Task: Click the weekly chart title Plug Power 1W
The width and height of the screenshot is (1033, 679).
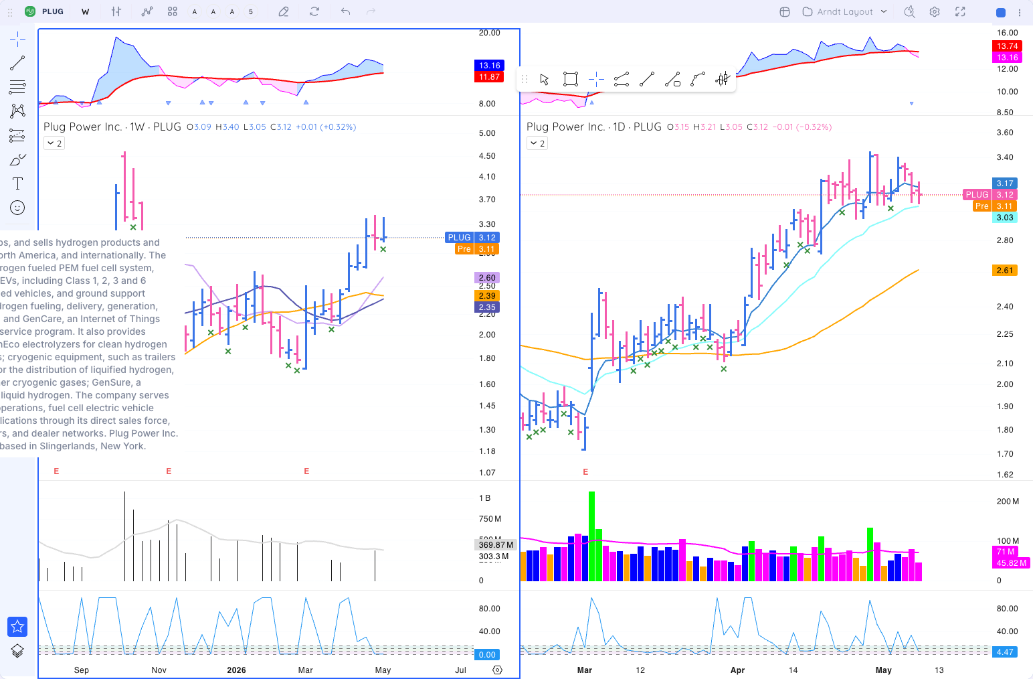Action: [x=112, y=127]
